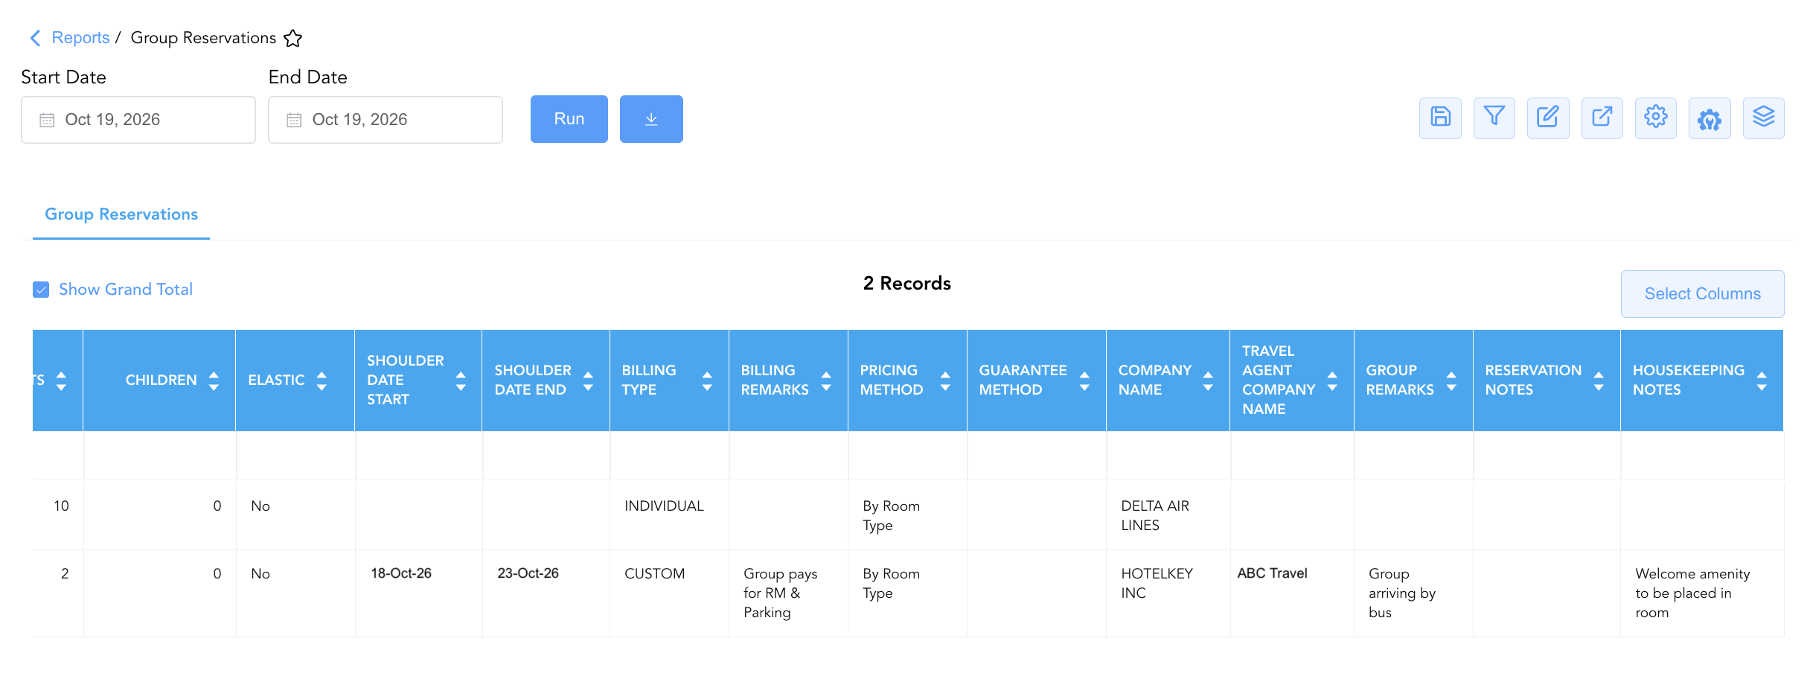Open the Start Date field Oct 19, 2026
The image size is (1807, 676).
(x=138, y=120)
